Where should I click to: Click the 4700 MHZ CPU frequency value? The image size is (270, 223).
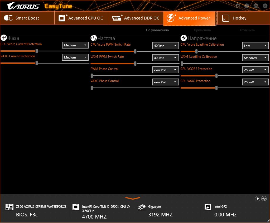tap(94, 217)
